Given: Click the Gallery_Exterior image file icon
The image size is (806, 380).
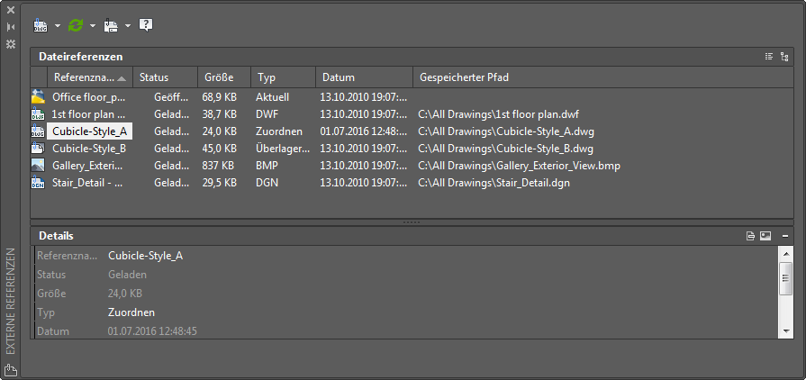Looking at the screenshot, I should tap(38, 166).
